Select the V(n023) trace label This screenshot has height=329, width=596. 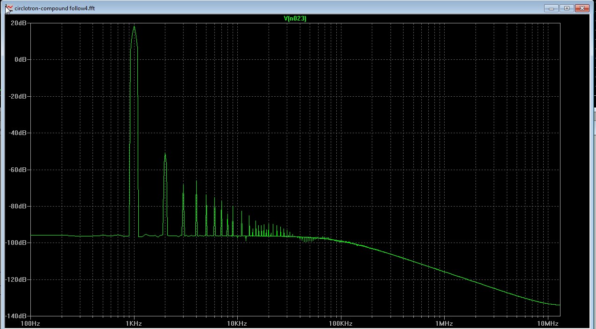[295, 18]
